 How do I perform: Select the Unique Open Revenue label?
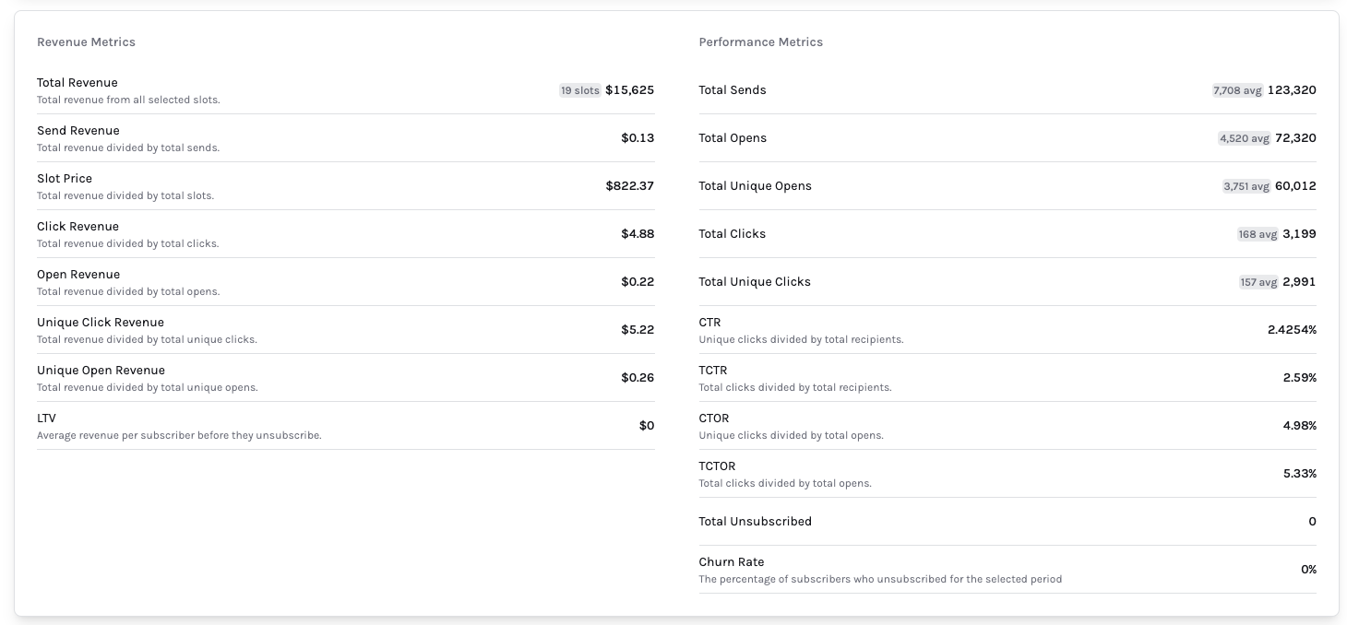tap(101, 371)
